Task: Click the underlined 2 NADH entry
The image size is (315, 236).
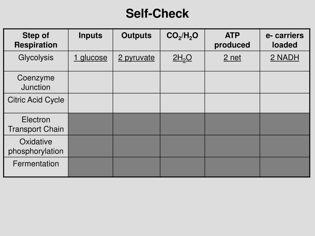Action: pyautogui.click(x=285, y=58)
